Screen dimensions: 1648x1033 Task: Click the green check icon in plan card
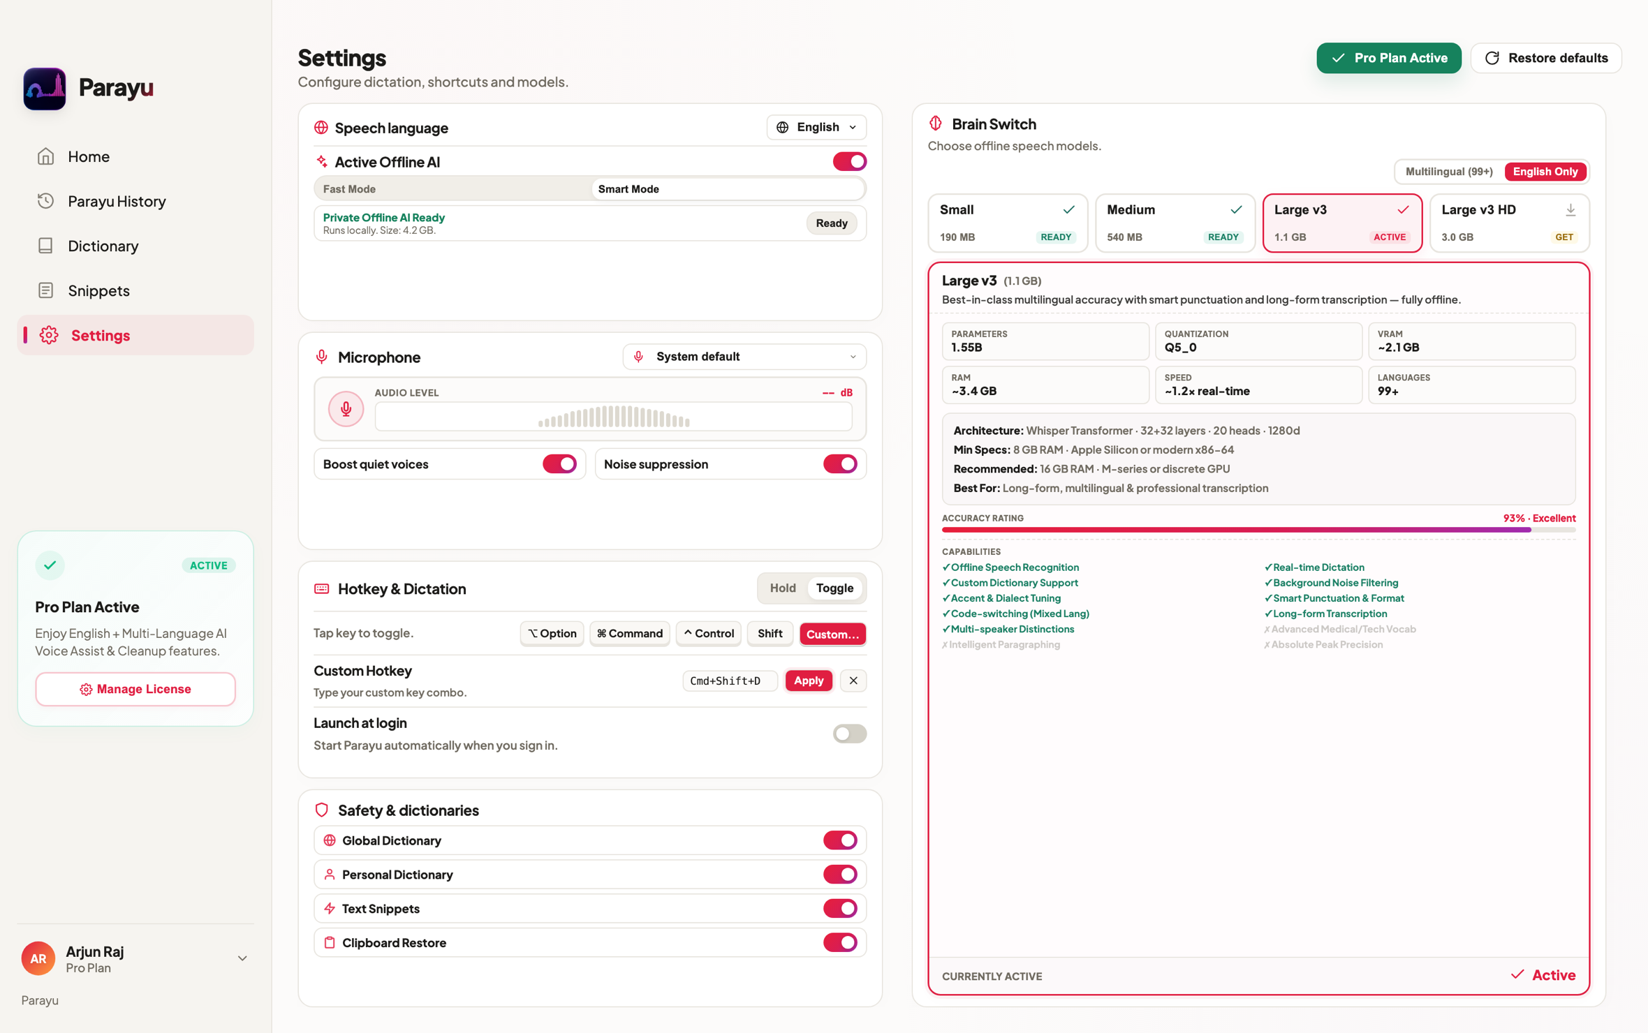[x=50, y=565]
